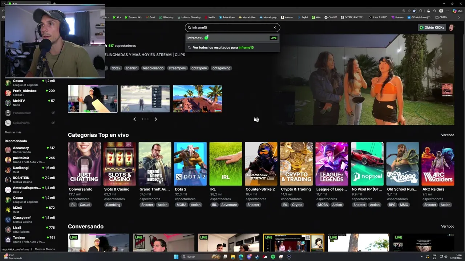The height and width of the screenshot is (261, 465).
Task: Open the Dota 2 category card
Action: [190, 164]
